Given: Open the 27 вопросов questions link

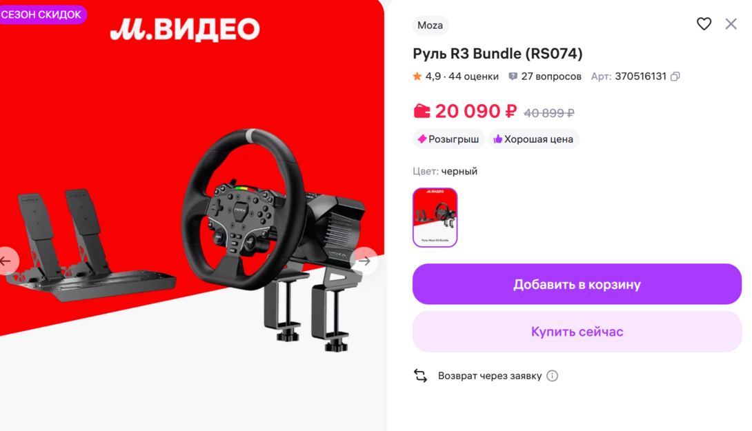Looking at the screenshot, I should tap(551, 77).
